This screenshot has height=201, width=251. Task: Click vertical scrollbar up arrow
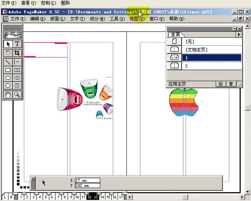pyautogui.click(x=248, y=26)
